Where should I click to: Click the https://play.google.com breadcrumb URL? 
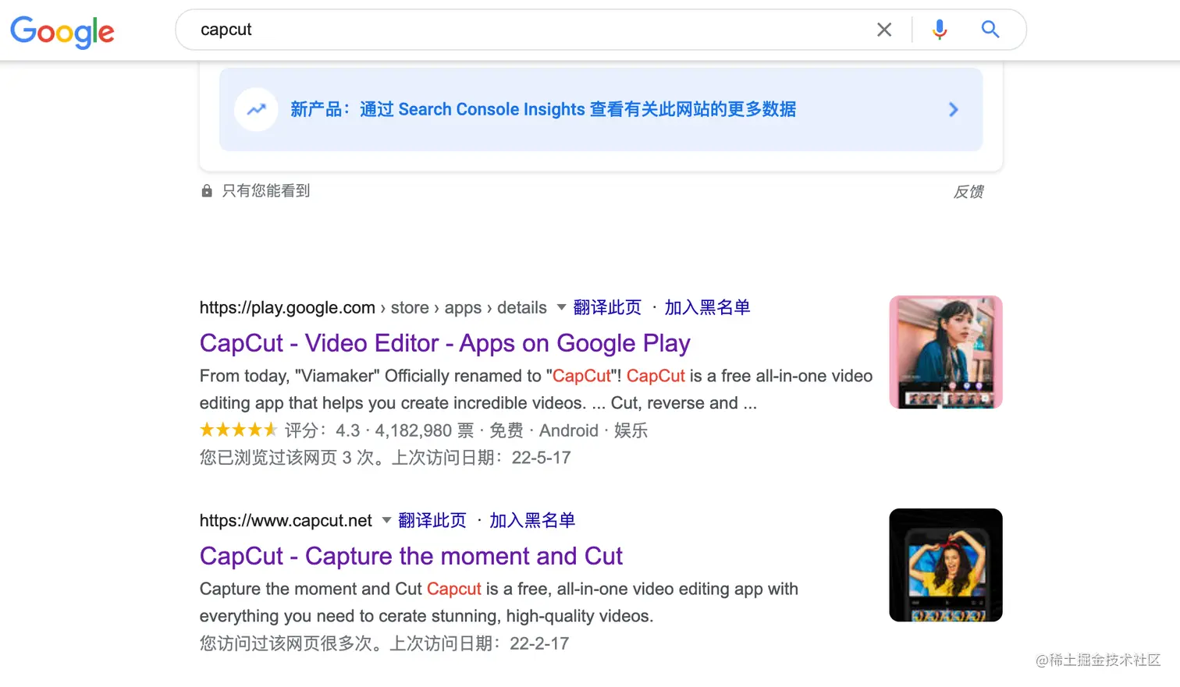pos(287,307)
